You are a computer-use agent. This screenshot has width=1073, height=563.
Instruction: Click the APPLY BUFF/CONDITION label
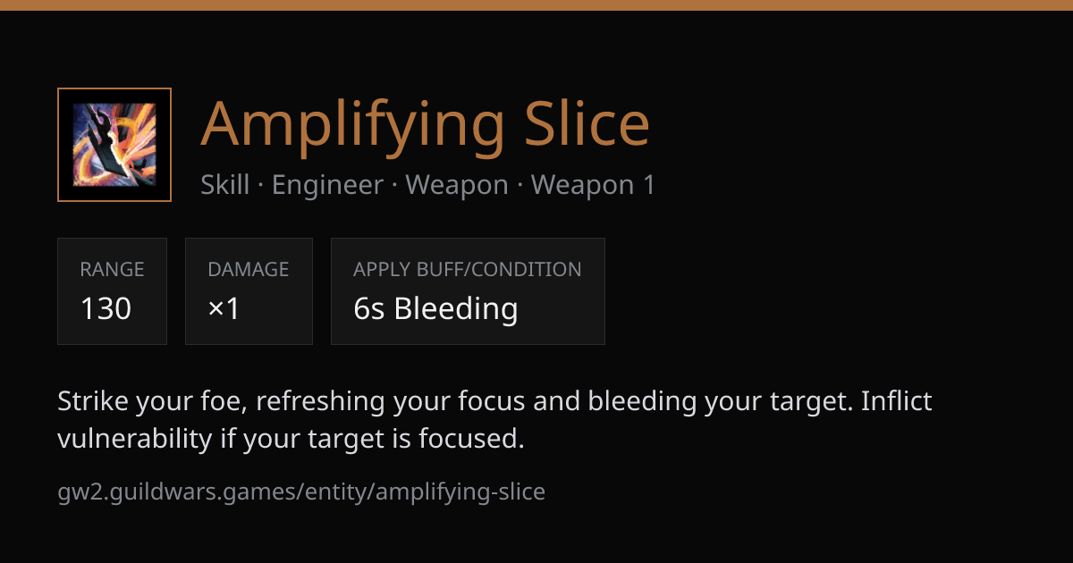point(468,269)
